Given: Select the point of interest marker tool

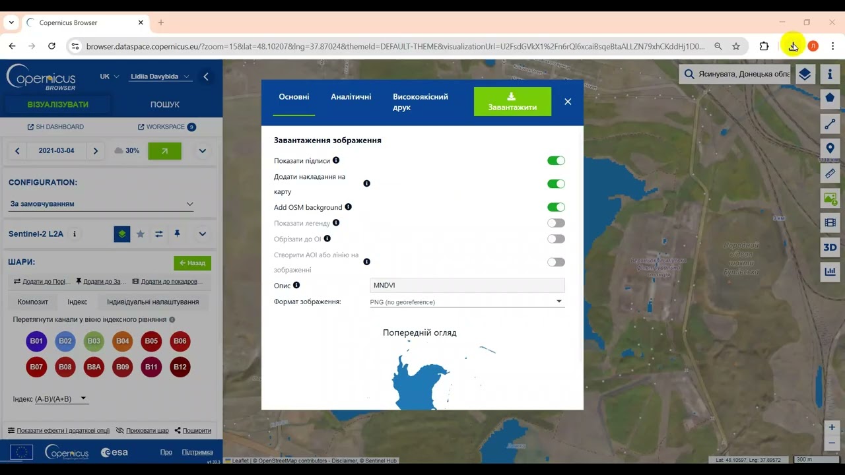Looking at the screenshot, I should point(830,148).
